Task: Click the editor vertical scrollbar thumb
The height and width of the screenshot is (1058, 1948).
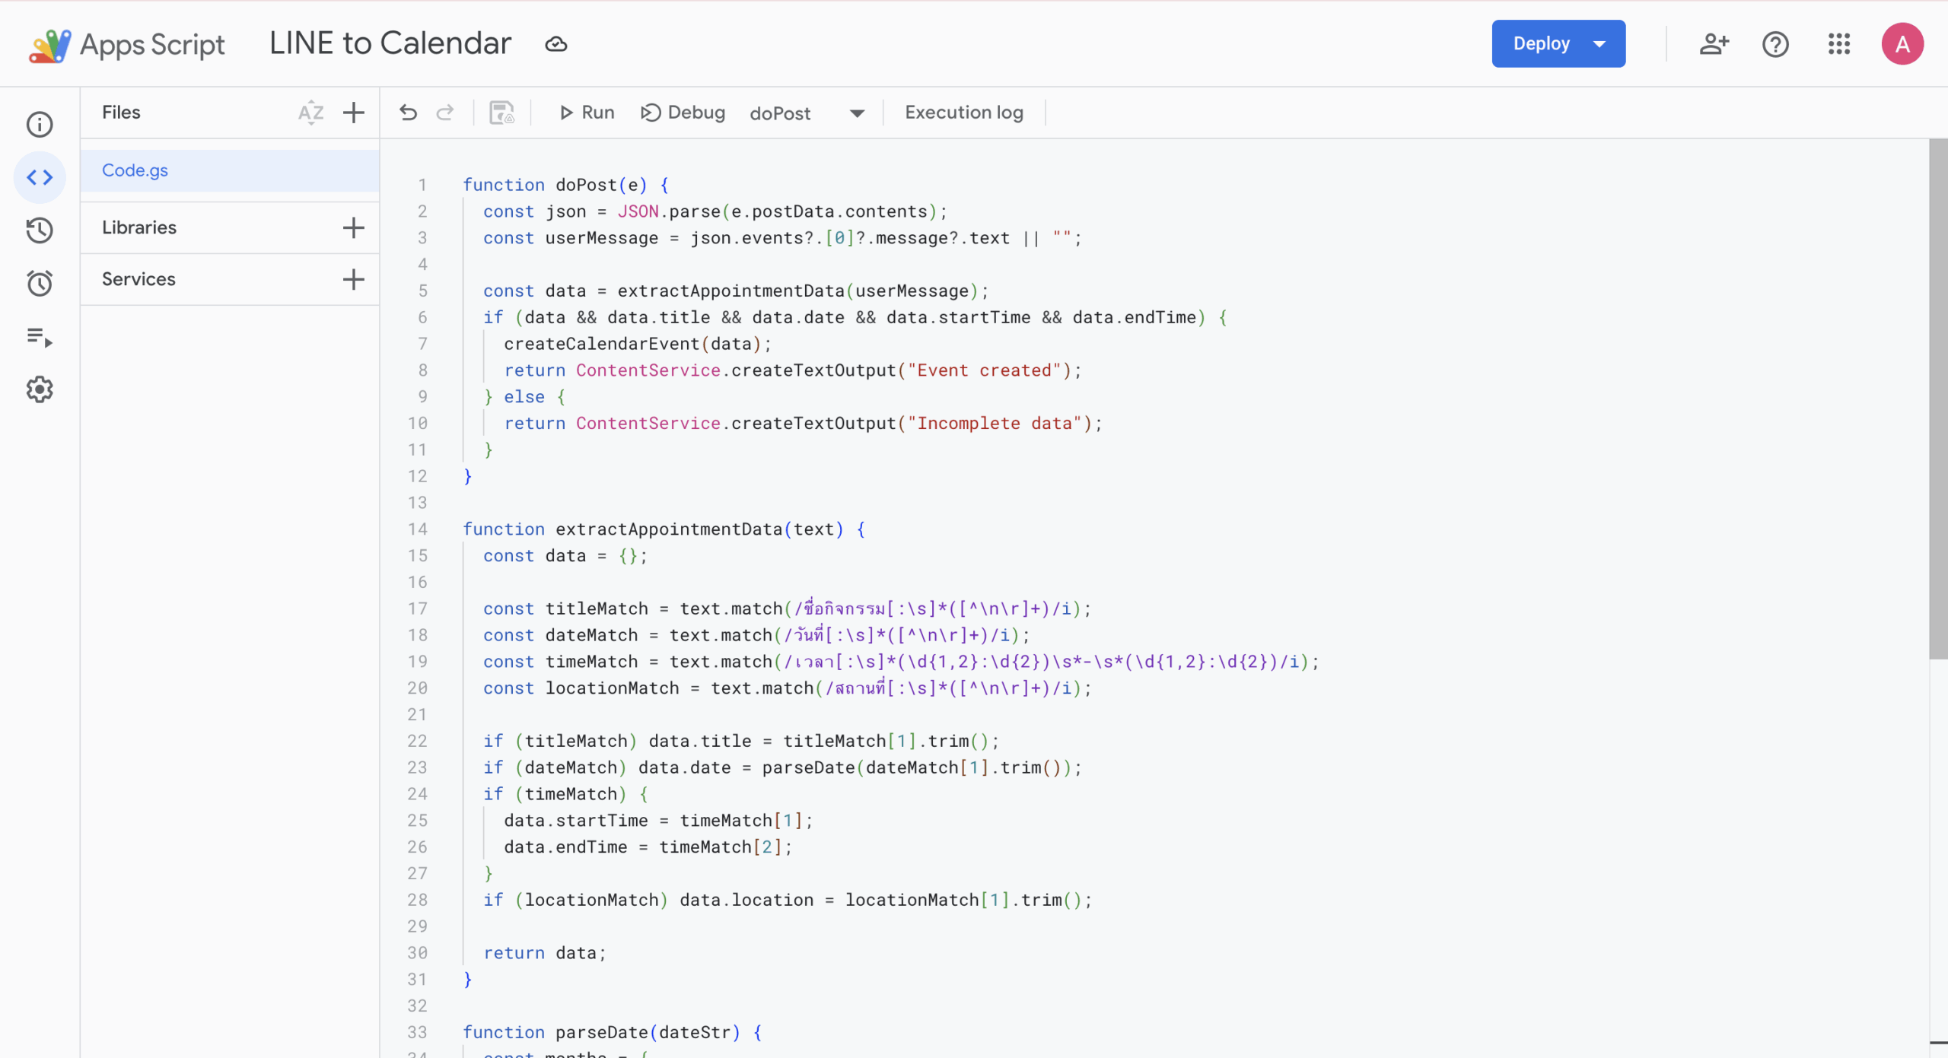Action: tap(1937, 398)
